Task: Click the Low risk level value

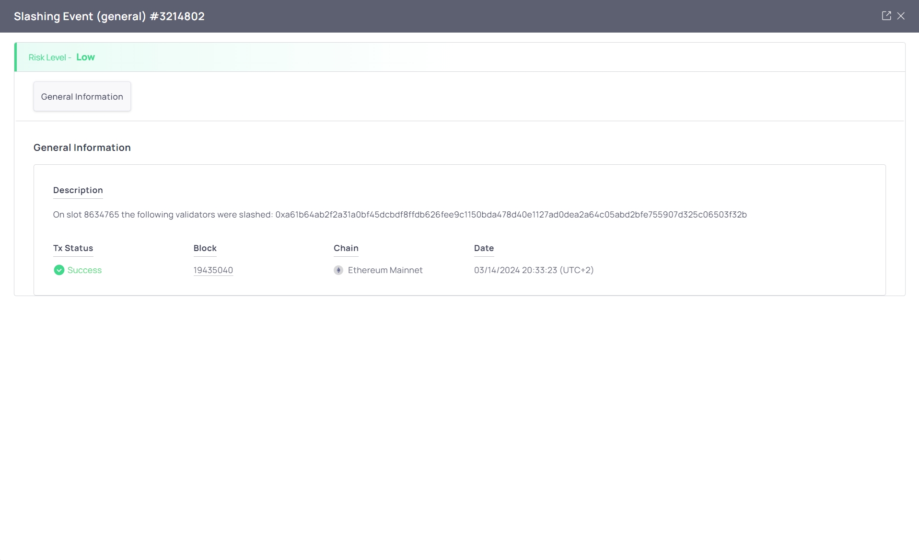Action: tap(85, 57)
